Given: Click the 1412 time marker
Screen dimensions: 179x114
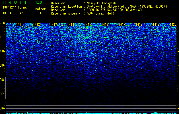Looking at the screenshot, I should click(x=36, y=25).
